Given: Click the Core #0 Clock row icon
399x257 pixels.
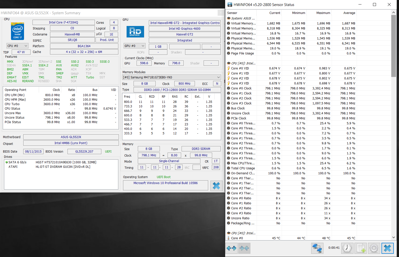Looking at the screenshot, I should pos(229,88).
